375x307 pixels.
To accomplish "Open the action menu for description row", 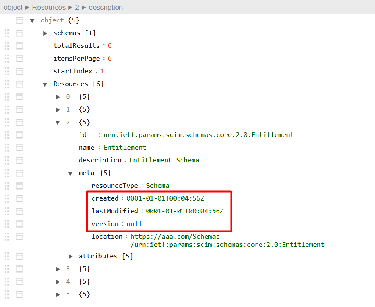I will 19,161.
